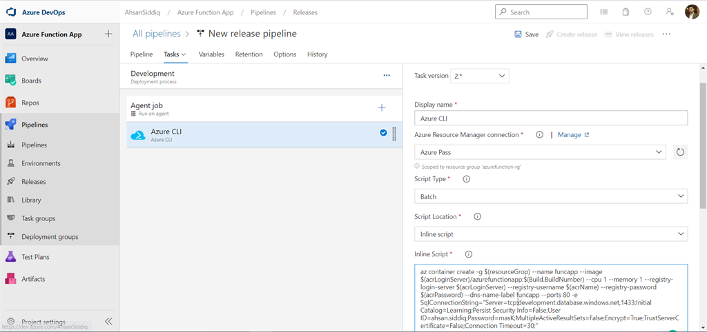The width and height of the screenshot is (707, 332).
Task: Click the Pipelines breadcrumb in the header
Action: tap(263, 12)
